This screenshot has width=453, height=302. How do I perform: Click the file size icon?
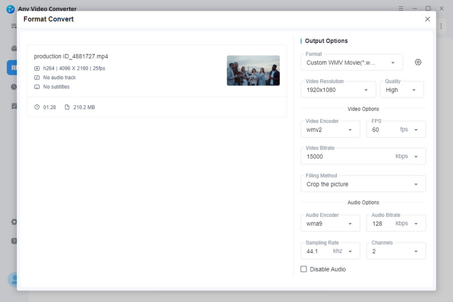point(67,107)
